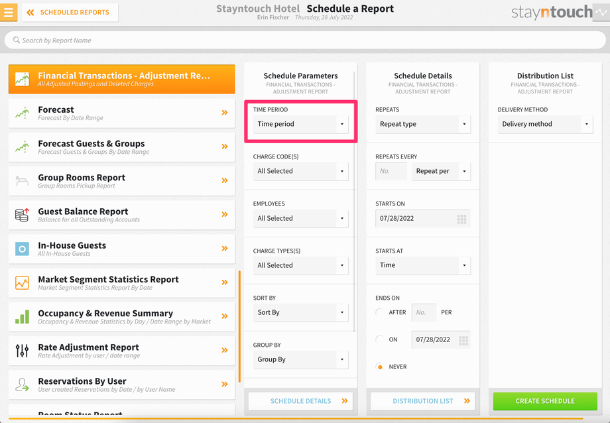Screen dimensions: 610x423
Task: Click the search magnifier icon
Action: [x=17, y=40]
